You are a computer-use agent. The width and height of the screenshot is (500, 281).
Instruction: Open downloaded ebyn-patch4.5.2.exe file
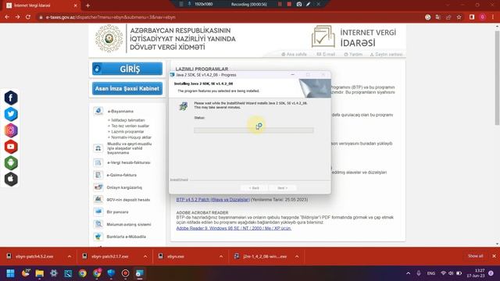pyautogui.click(x=34, y=257)
